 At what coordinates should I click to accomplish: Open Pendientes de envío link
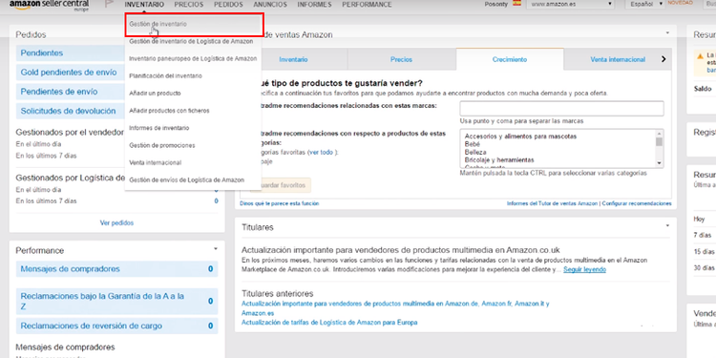tap(59, 92)
